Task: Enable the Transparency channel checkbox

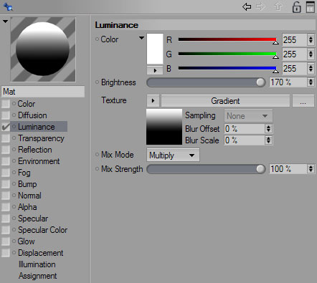Action: point(6,138)
